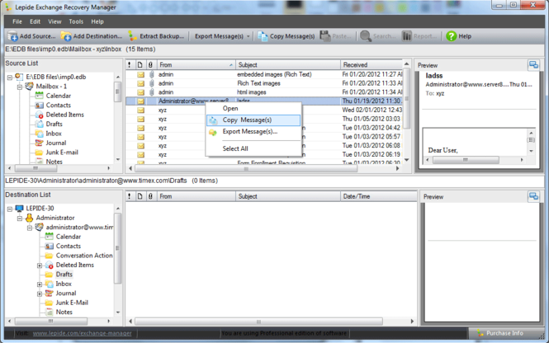This screenshot has height=343, width=549.
Task: Toggle the source Preview pane layout icon
Action: (x=533, y=65)
